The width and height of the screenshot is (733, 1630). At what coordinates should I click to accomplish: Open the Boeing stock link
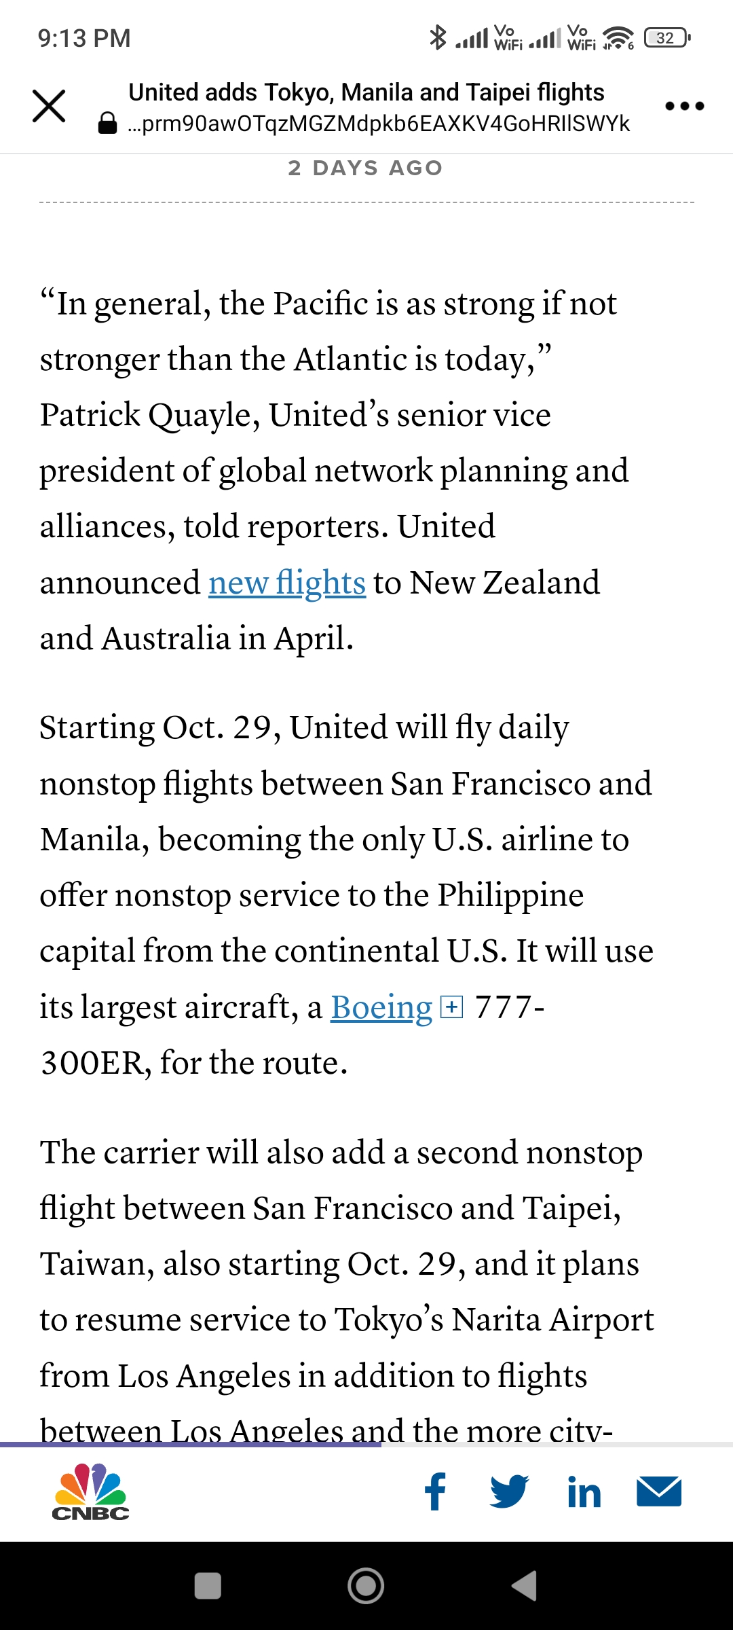point(381,1007)
